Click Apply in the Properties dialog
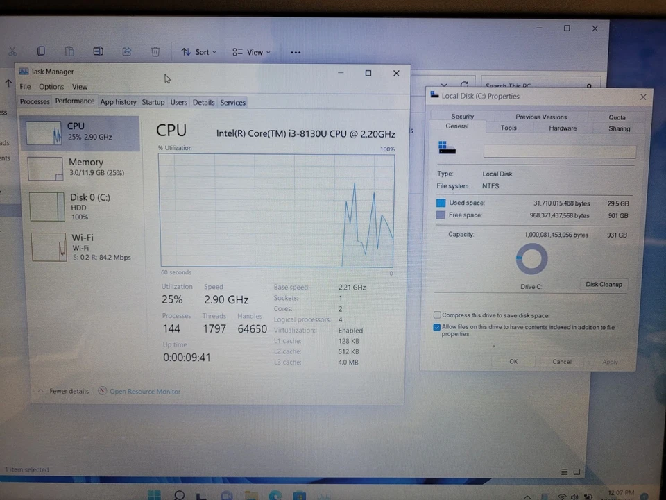The width and height of the screenshot is (666, 500). [610, 362]
